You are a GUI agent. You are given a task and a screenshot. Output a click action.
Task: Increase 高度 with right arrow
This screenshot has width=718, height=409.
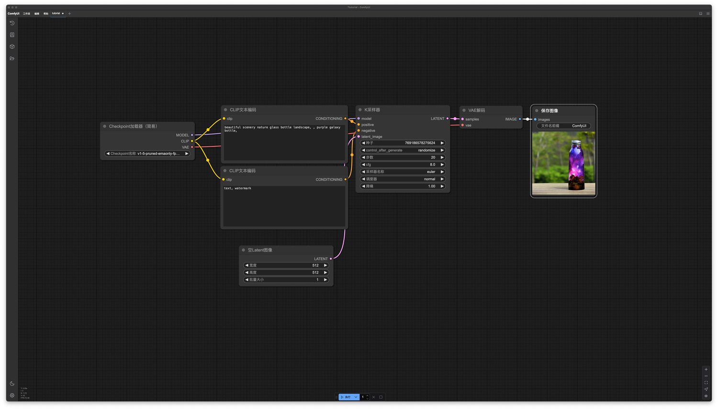[325, 273]
